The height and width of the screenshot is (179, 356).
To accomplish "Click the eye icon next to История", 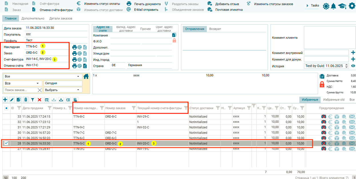I will (x=353, y=66).
